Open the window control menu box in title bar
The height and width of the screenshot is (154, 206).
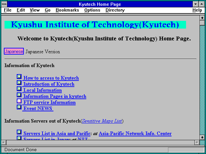(x=4, y=4)
